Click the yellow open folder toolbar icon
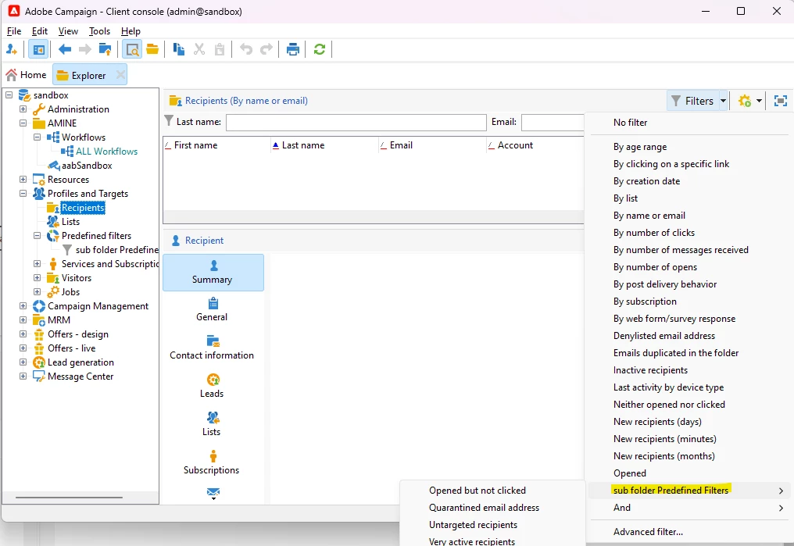The width and height of the screenshot is (794, 546). 152,49
